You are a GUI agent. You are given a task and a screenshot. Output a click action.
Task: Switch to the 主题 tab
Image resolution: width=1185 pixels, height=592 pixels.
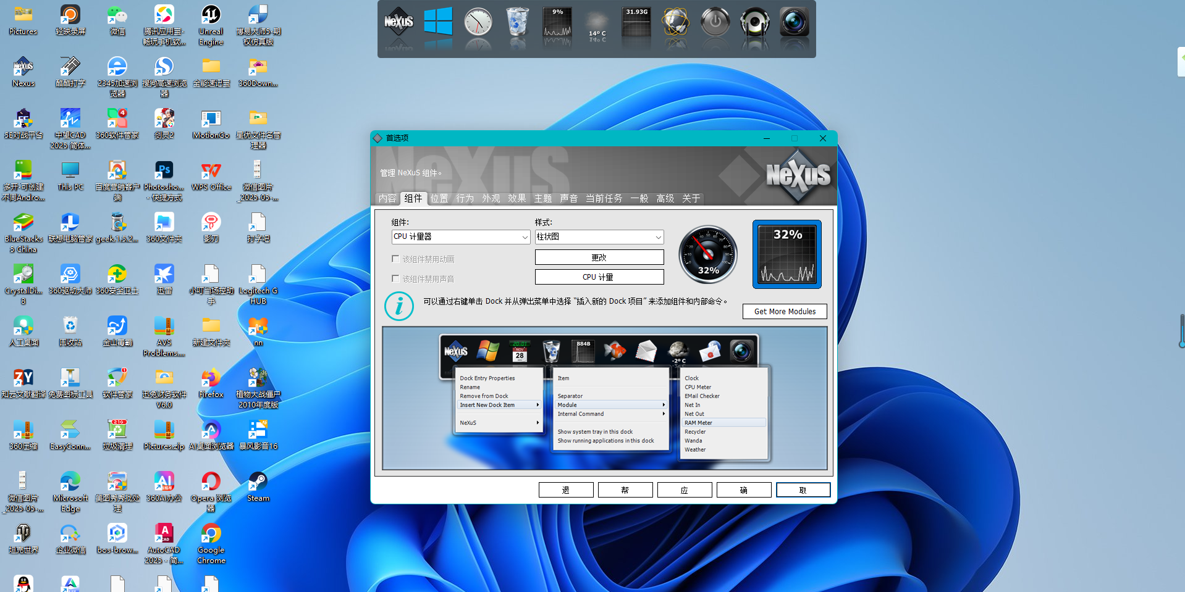tap(543, 198)
